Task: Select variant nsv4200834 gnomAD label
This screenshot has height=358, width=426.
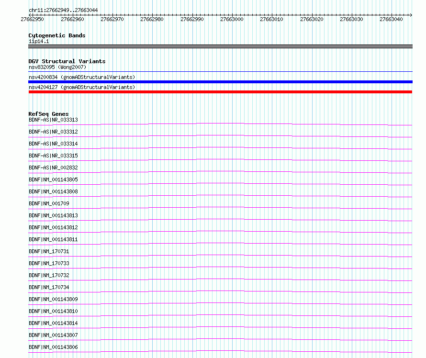Action: 82,77
